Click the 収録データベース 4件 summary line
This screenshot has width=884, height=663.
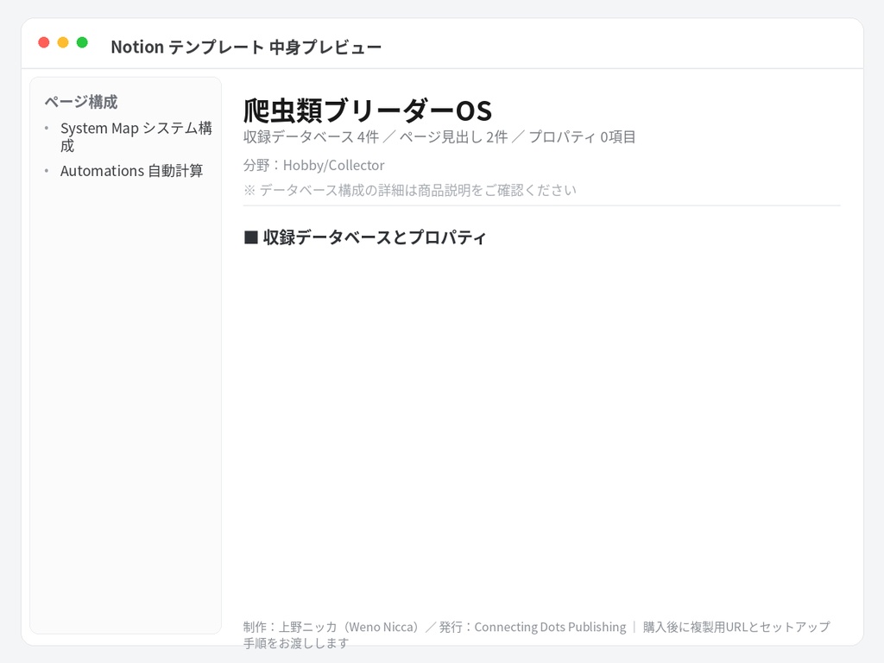click(x=439, y=137)
